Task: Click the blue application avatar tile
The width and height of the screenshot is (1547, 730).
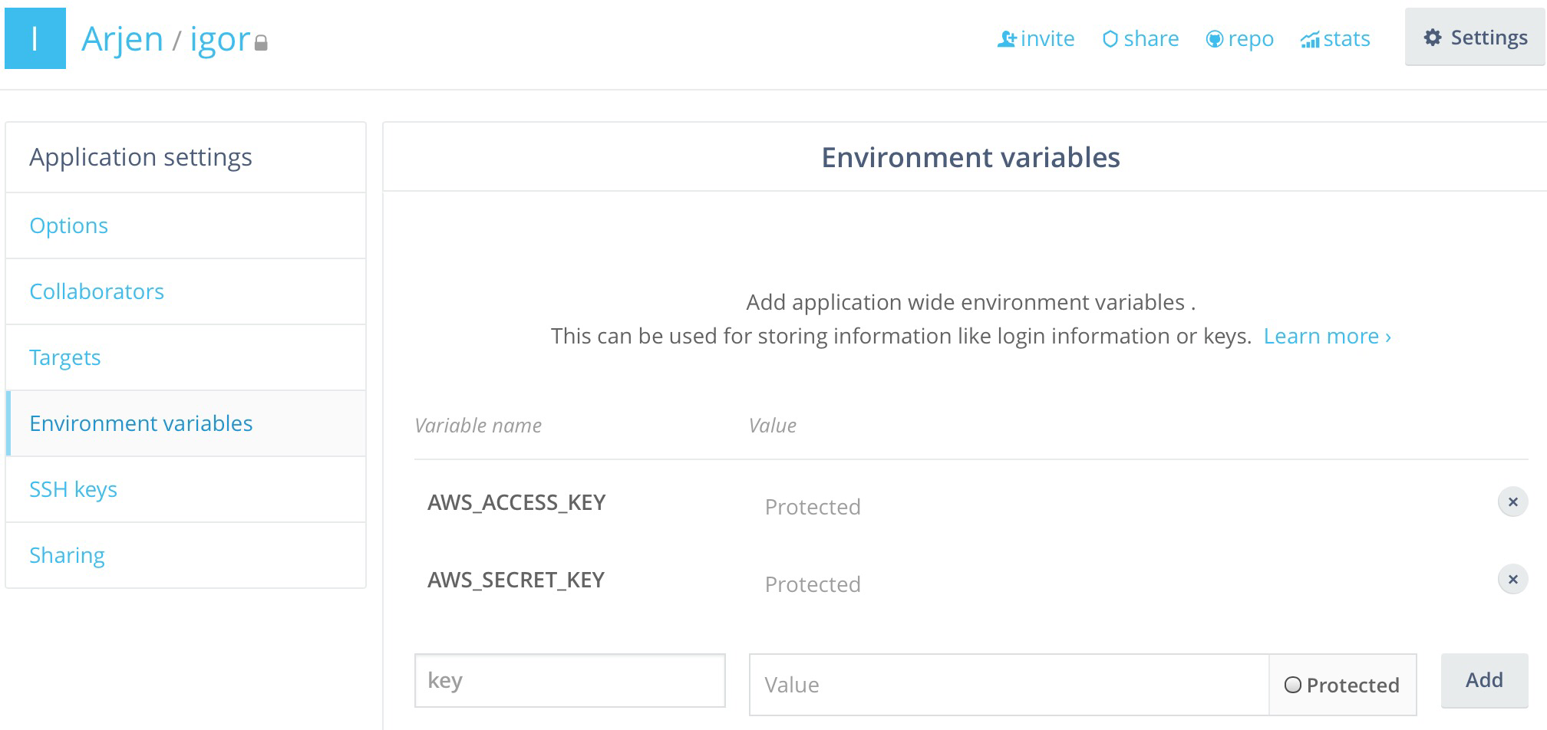Action: (x=35, y=38)
